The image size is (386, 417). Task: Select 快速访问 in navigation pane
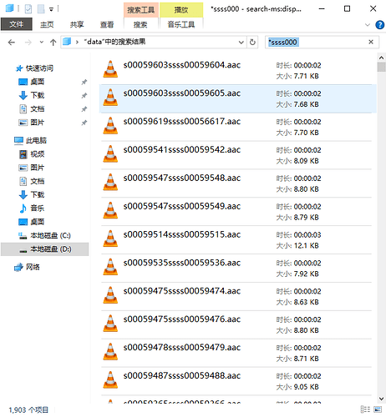click(x=39, y=68)
